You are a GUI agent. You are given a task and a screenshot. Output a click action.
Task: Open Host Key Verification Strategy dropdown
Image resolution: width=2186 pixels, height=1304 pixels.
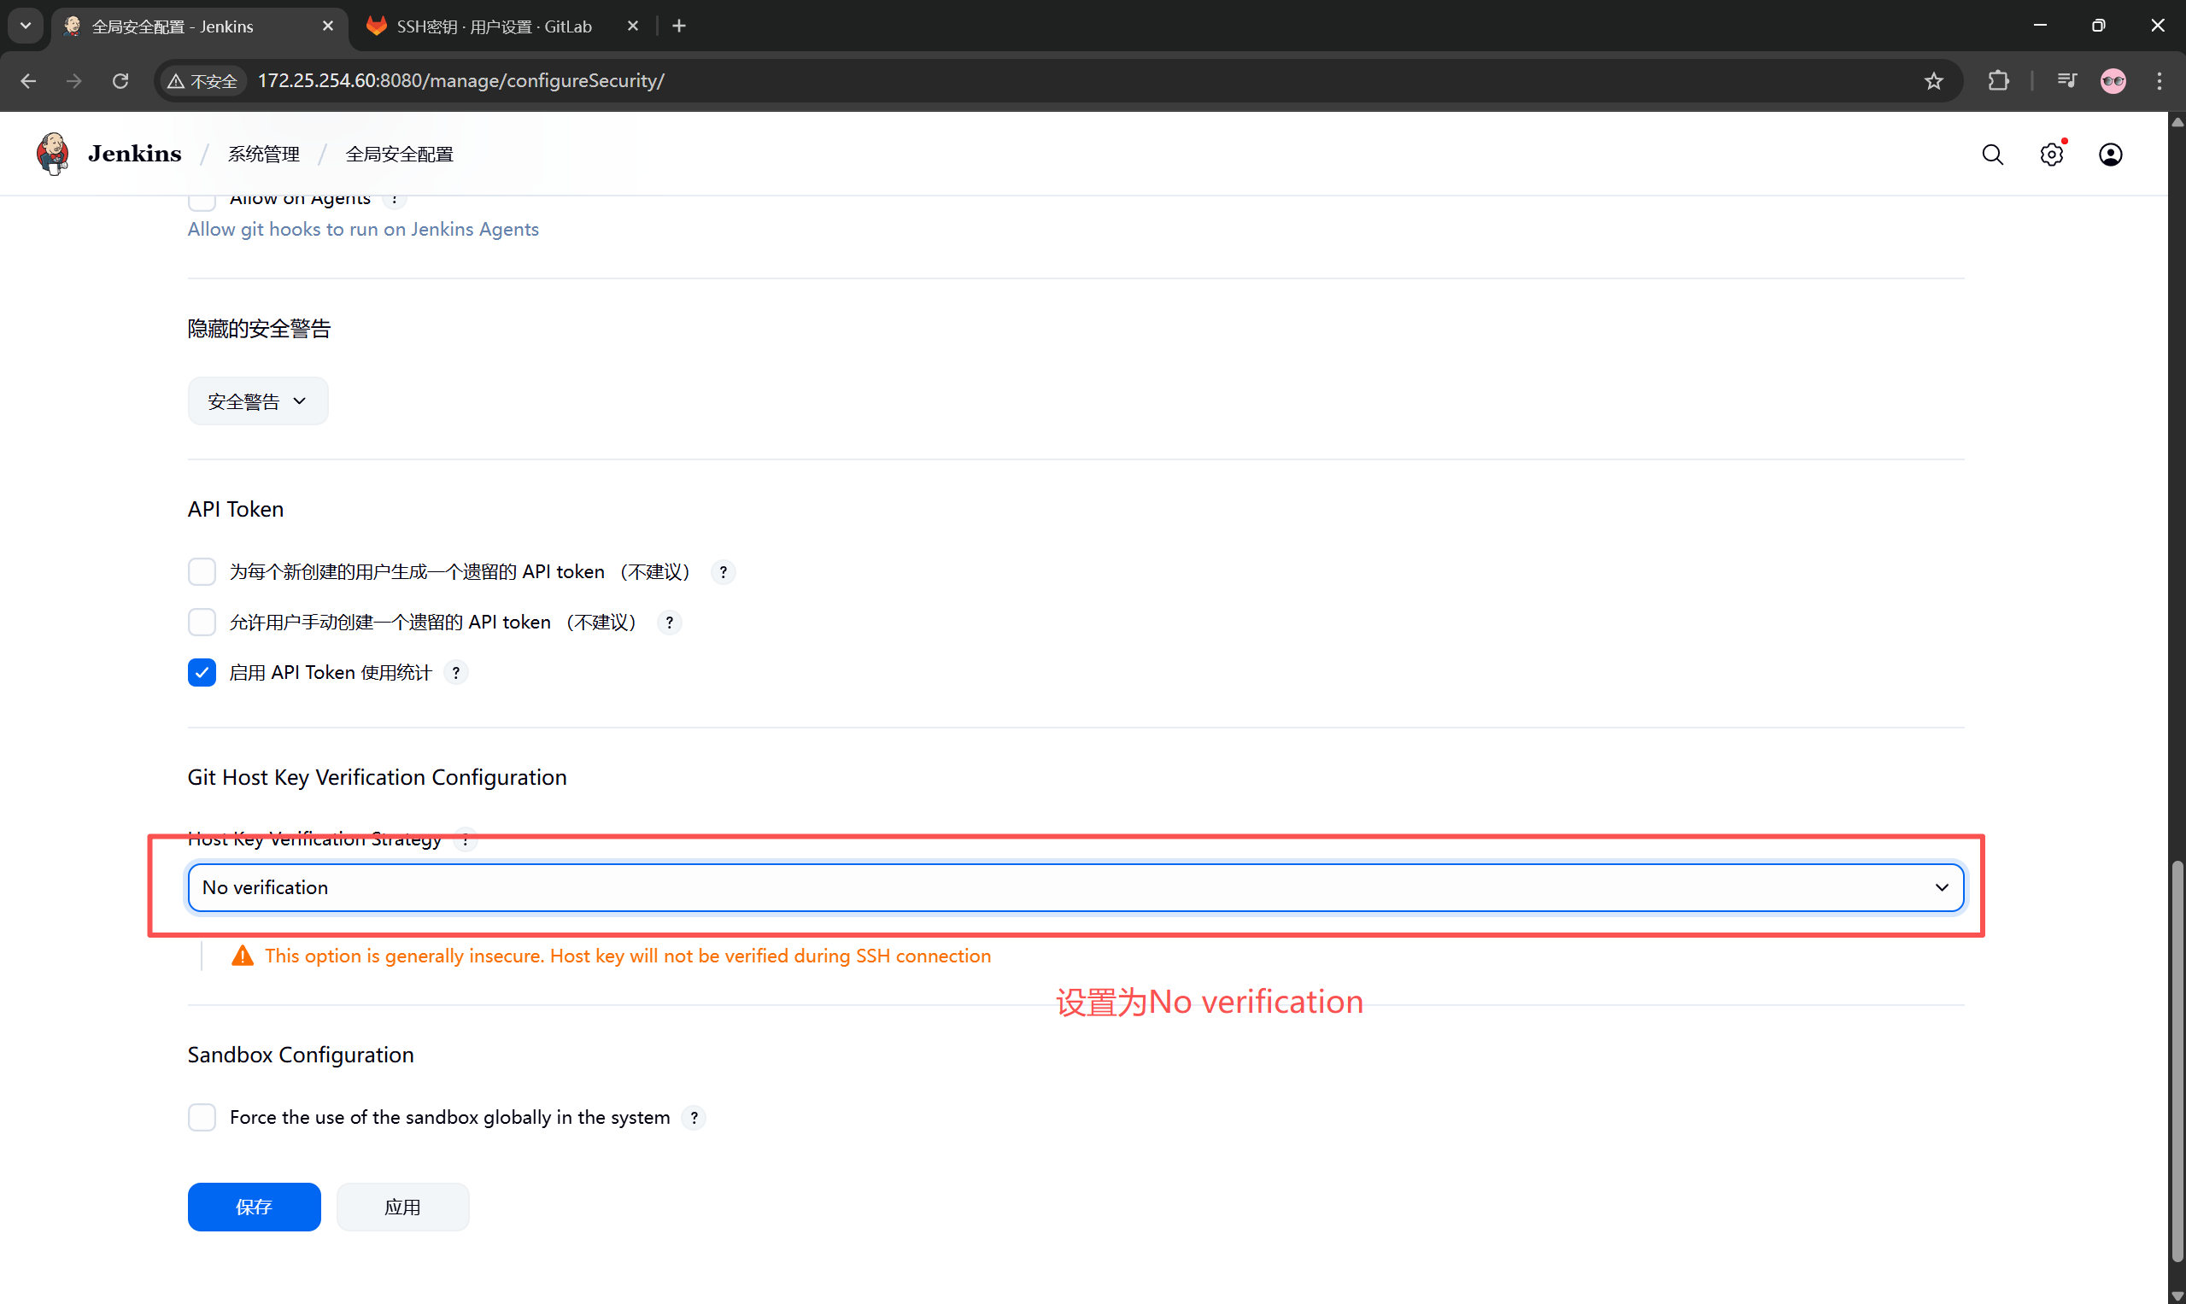tap(1075, 887)
